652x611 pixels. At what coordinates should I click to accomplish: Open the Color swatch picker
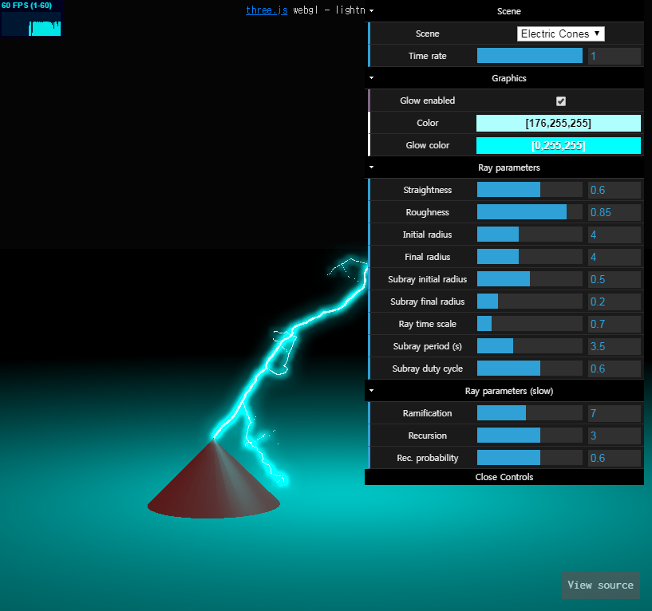tap(558, 123)
